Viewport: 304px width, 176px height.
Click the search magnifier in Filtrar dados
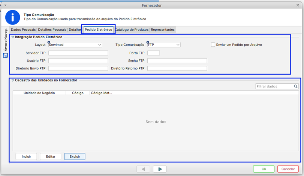(296, 86)
